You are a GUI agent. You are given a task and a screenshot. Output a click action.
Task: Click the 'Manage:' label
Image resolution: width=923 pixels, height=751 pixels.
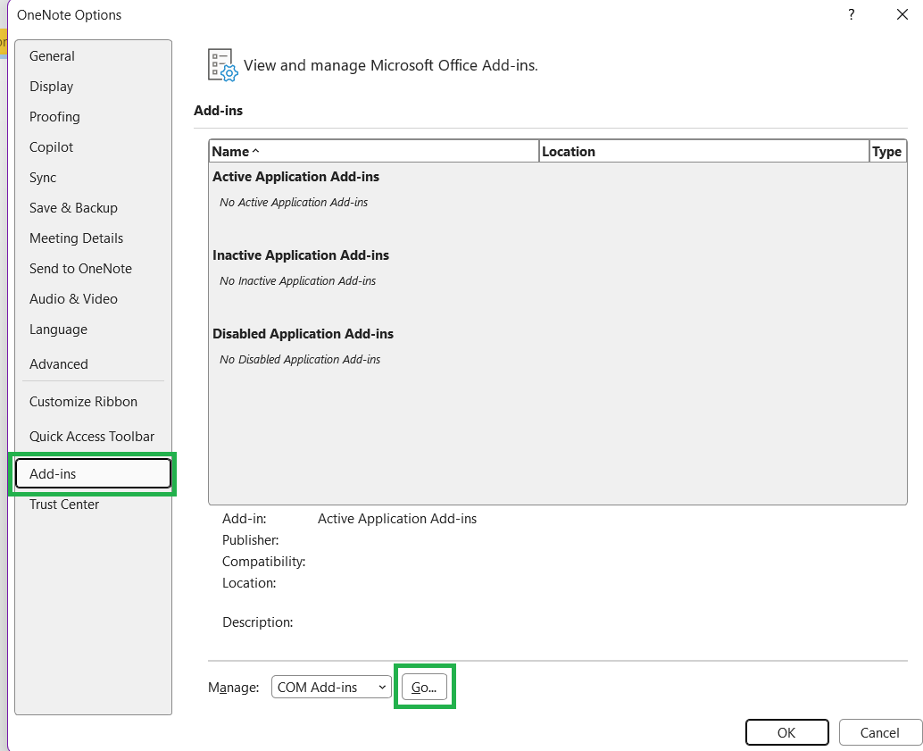234,688
